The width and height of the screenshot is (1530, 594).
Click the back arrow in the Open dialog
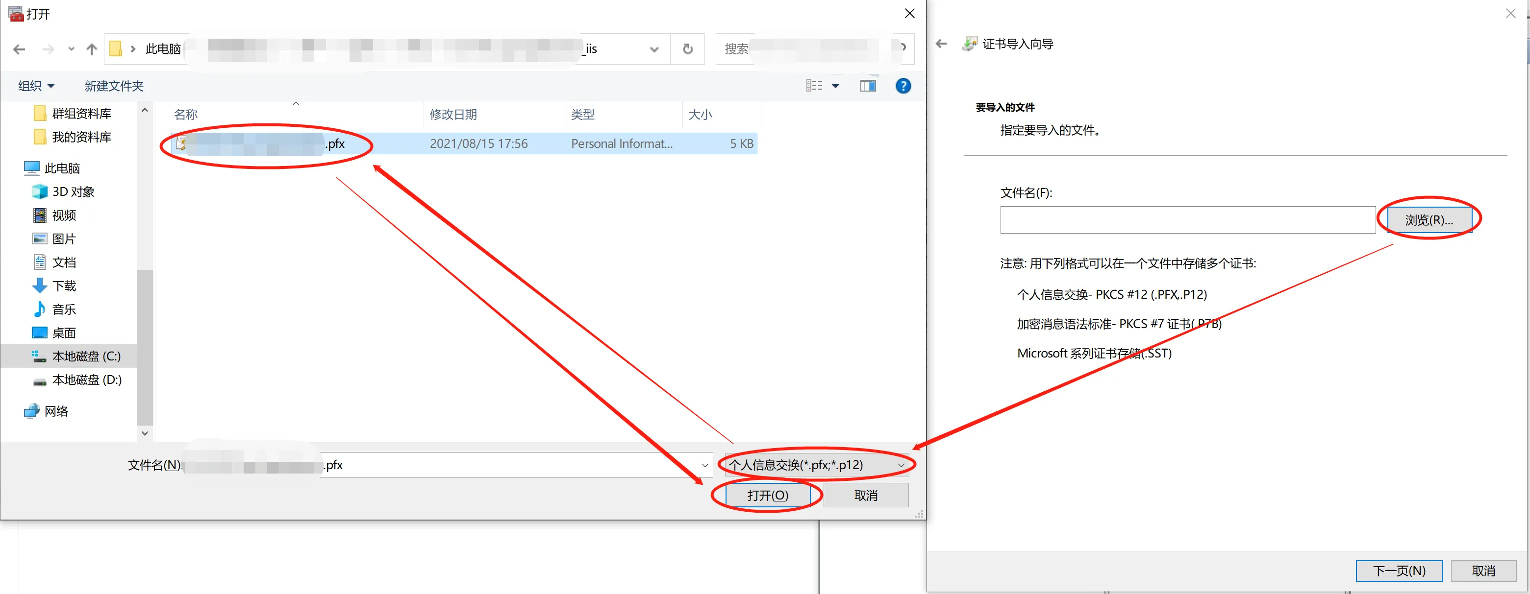[x=19, y=49]
